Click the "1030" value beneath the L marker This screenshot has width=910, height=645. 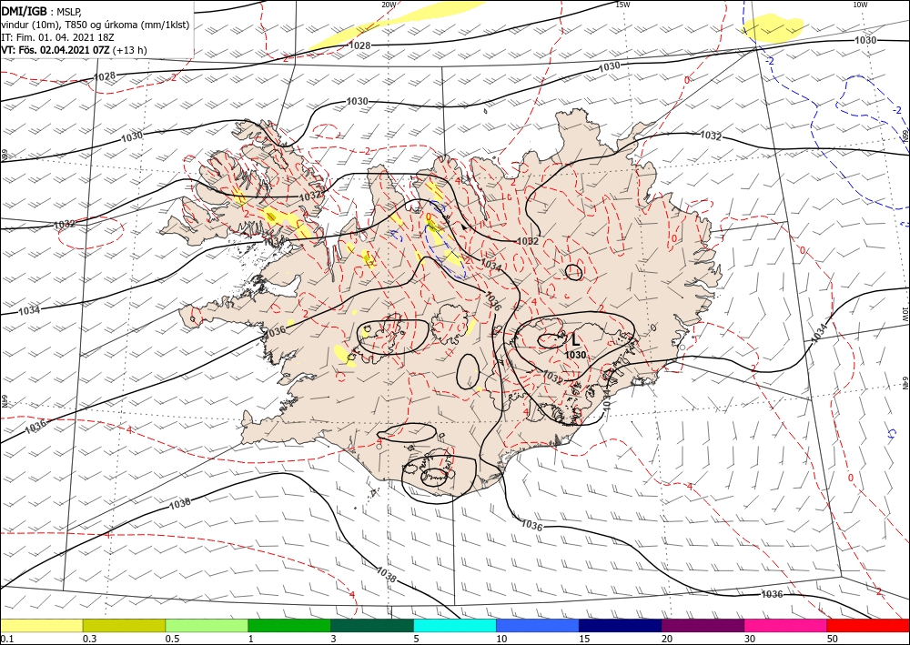tap(575, 355)
